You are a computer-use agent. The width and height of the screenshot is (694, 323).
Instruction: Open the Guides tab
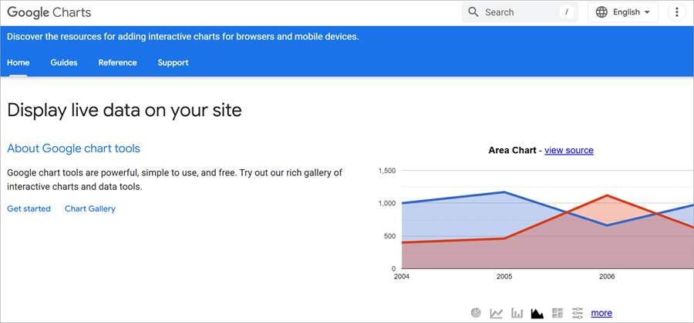click(x=64, y=62)
